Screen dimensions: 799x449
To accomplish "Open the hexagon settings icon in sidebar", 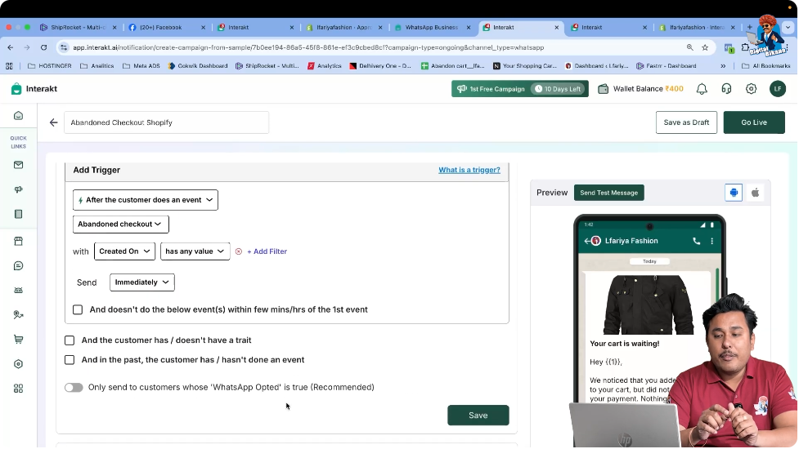I will click(x=18, y=364).
